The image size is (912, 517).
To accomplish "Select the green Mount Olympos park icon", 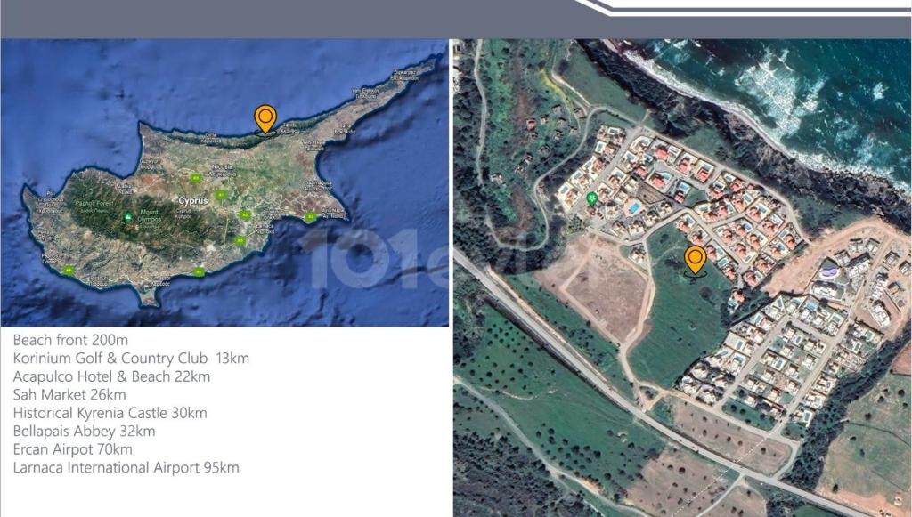I will 127,216.
